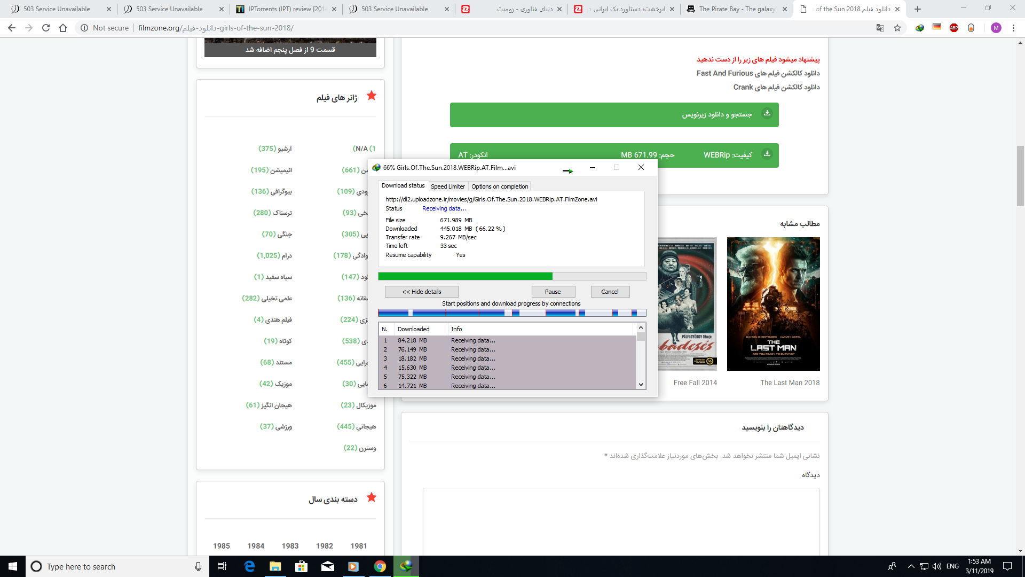The height and width of the screenshot is (577, 1025).
Task: Switch to the Speed Limiter tab
Action: pyautogui.click(x=448, y=186)
